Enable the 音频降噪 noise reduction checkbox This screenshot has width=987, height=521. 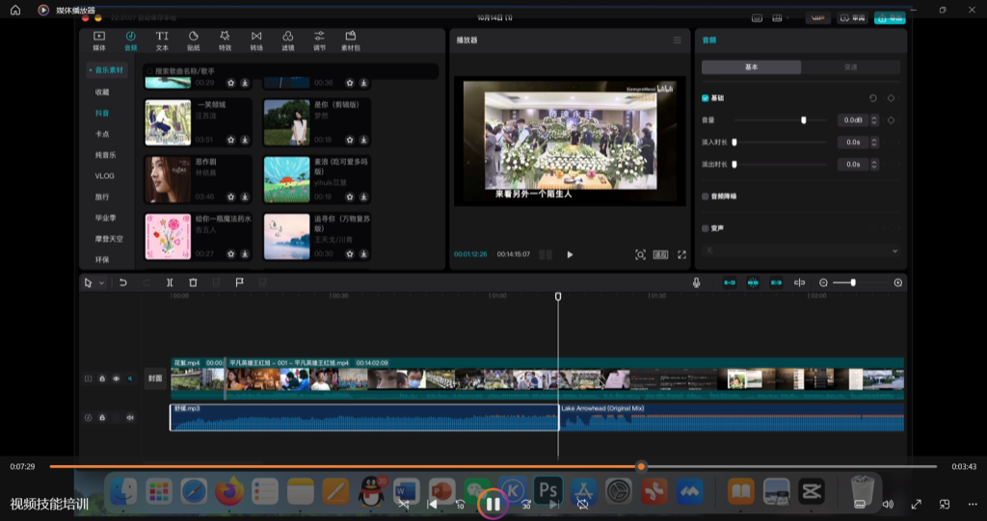(706, 195)
